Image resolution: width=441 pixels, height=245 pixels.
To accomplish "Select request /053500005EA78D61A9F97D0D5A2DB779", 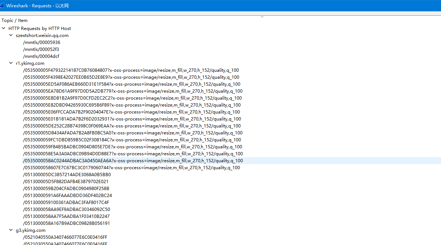I will (133, 91).
